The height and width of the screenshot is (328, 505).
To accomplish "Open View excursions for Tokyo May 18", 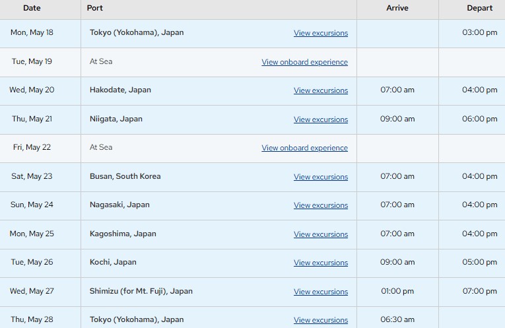I will [321, 33].
